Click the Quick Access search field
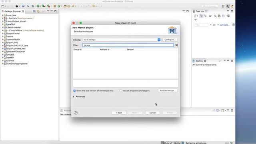Image resolution: width=256 pixels, height=144 pixels. coord(210,6)
